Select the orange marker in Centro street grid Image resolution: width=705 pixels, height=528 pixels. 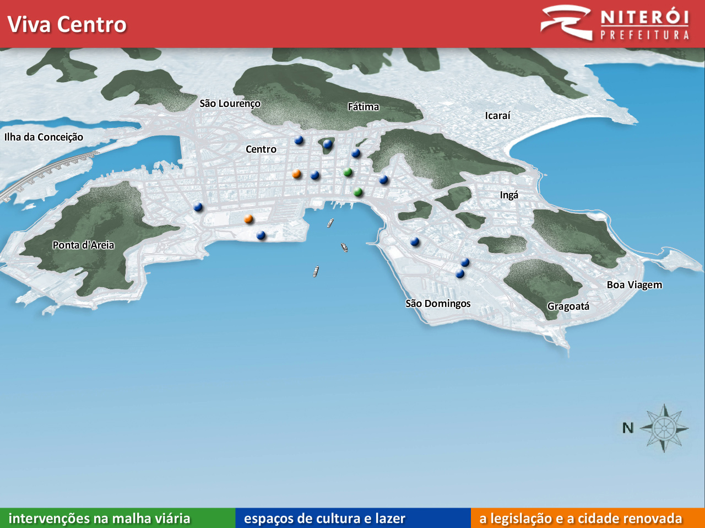[x=297, y=174]
